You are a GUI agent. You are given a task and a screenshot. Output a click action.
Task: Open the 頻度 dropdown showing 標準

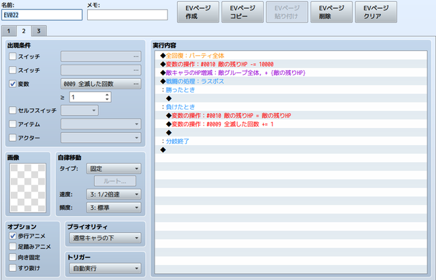click(x=114, y=208)
